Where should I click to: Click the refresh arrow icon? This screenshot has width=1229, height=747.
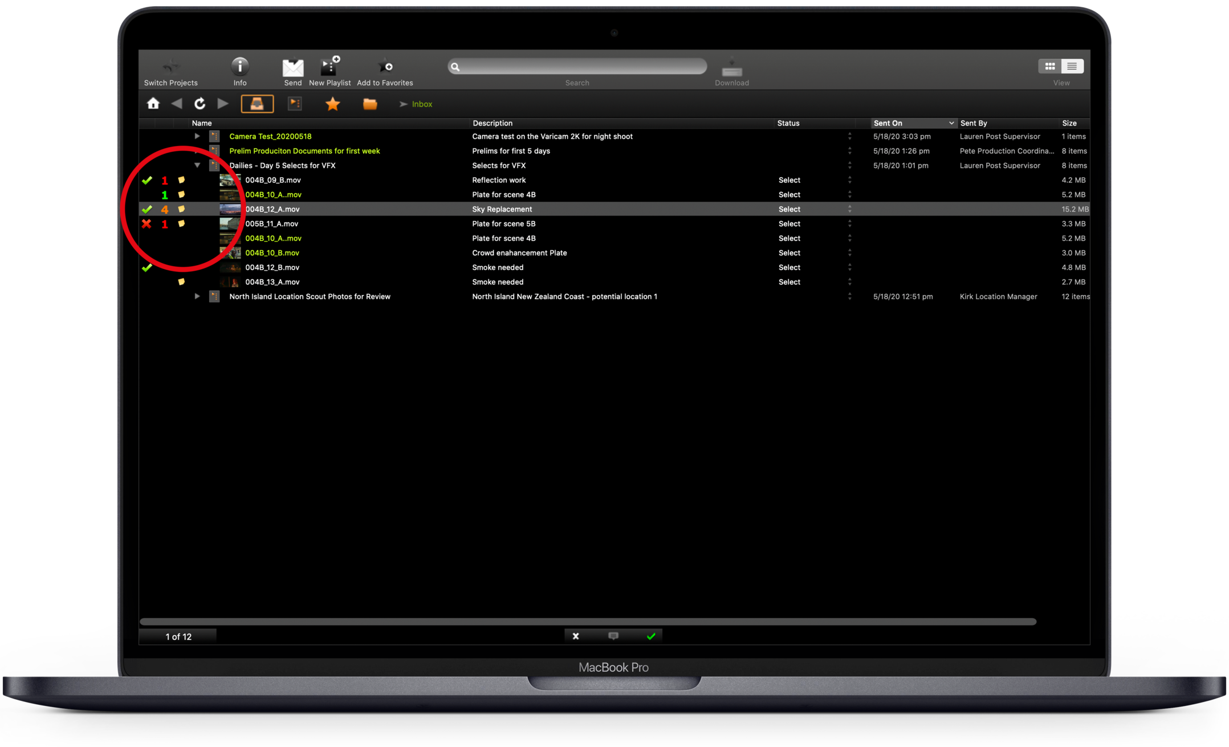click(x=200, y=104)
